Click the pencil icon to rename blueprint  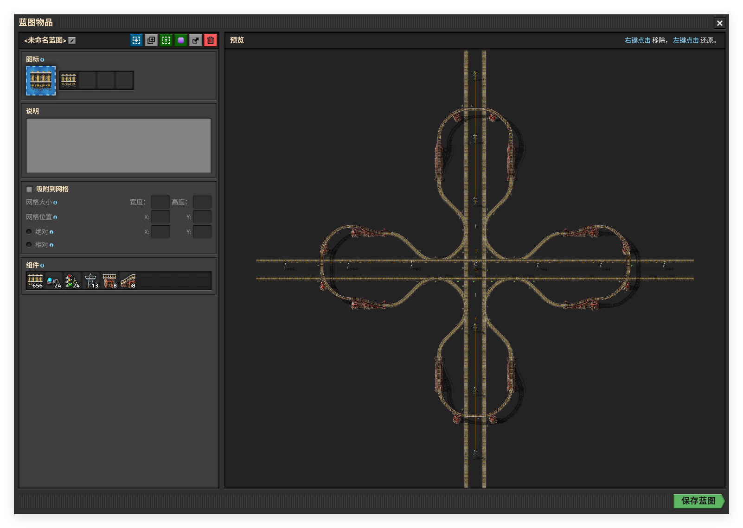click(72, 41)
